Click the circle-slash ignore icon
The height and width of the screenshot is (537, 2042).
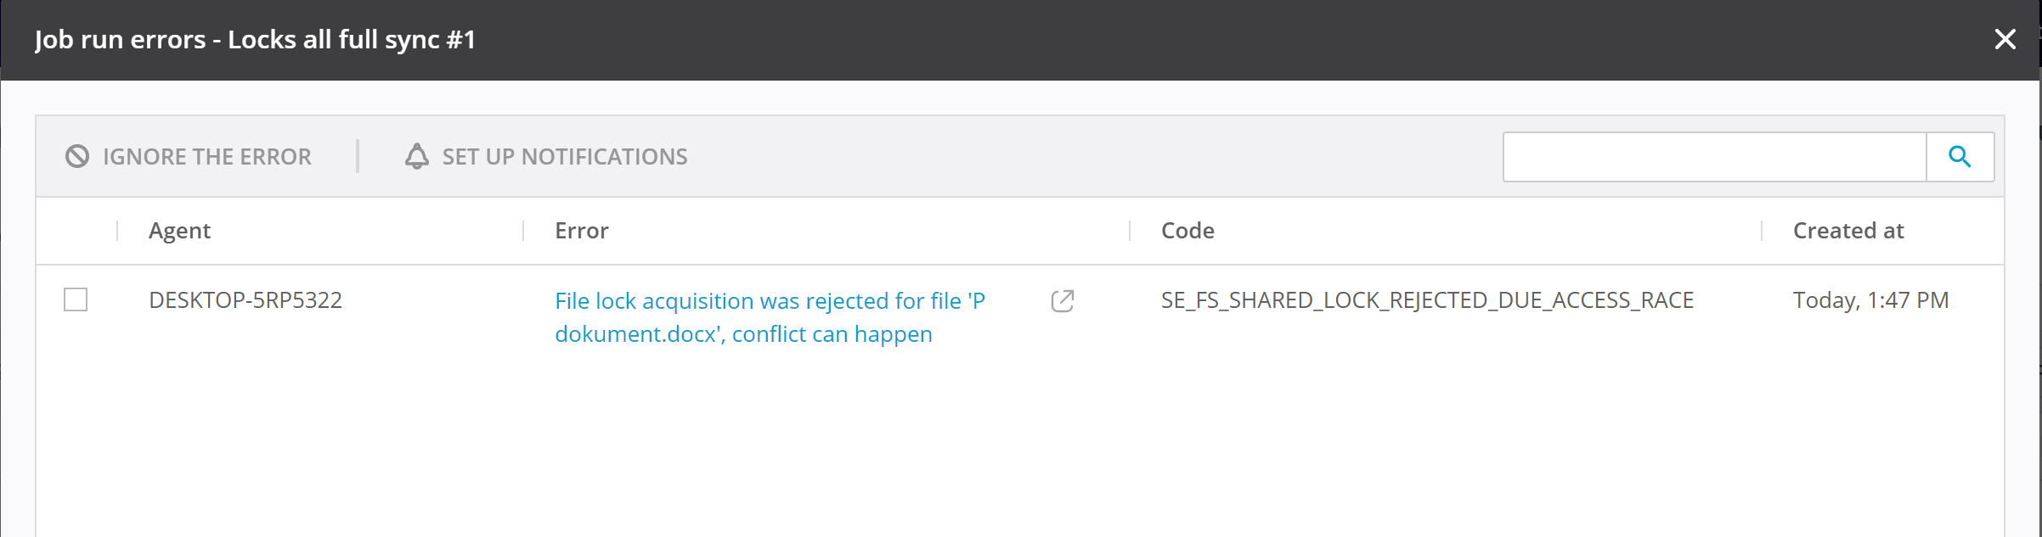[77, 157]
